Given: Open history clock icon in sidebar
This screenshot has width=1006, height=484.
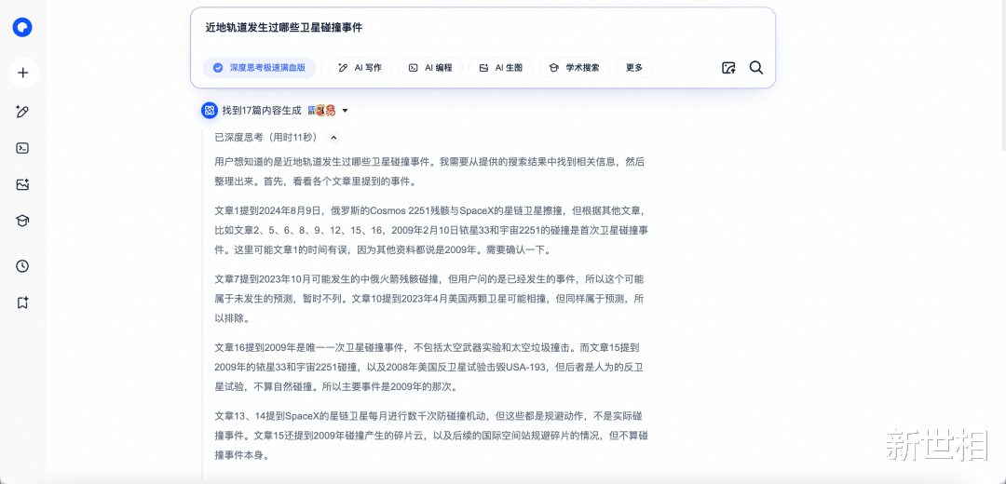Looking at the screenshot, I should click(x=22, y=266).
